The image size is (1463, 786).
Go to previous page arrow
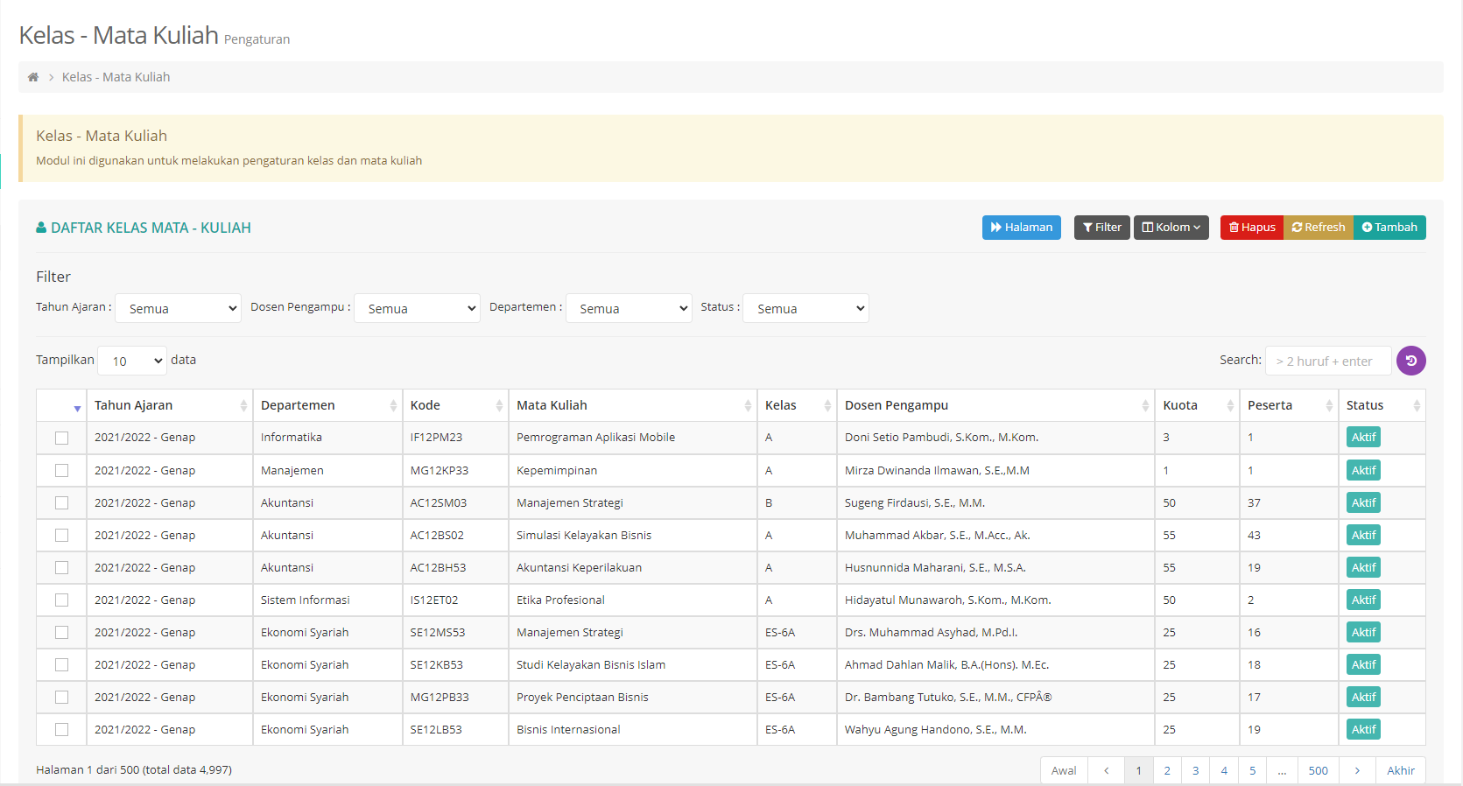point(1107,770)
